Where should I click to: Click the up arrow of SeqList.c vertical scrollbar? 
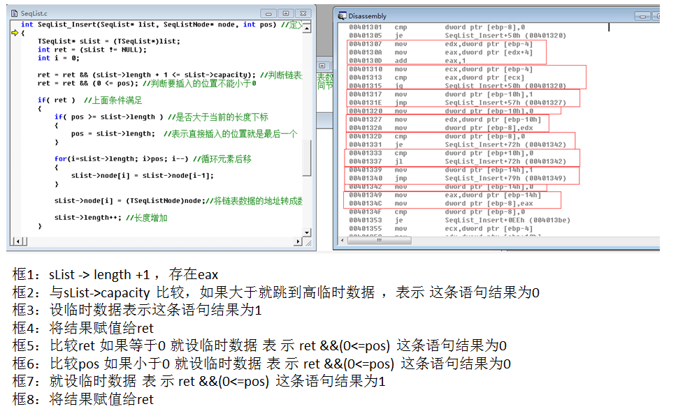coord(307,29)
